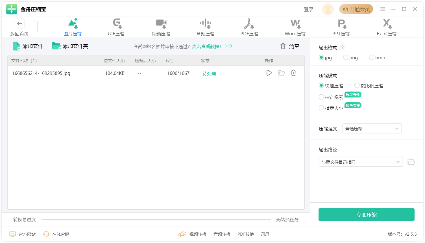Click the megaphone icon in footer
This screenshot has width=425, height=243.
click(182, 234)
